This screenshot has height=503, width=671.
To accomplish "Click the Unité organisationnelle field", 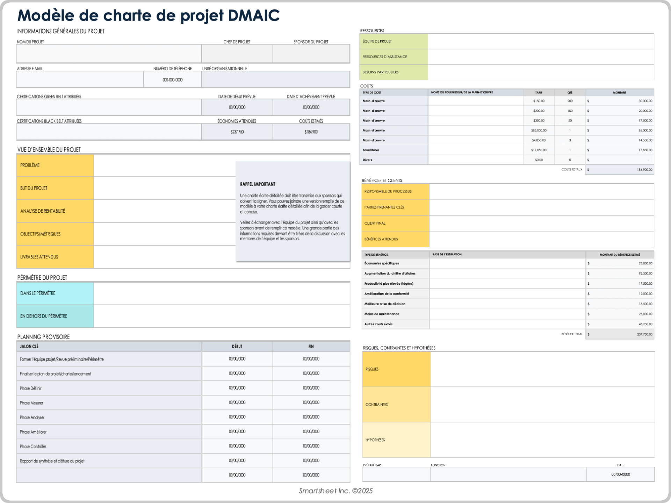I will coord(276,80).
